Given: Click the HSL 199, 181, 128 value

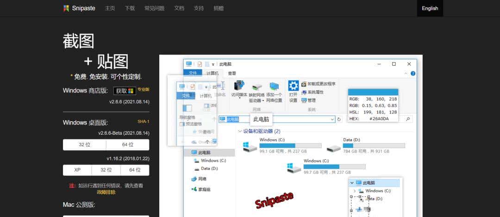Looking at the screenshot, I should (x=380, y=112).
